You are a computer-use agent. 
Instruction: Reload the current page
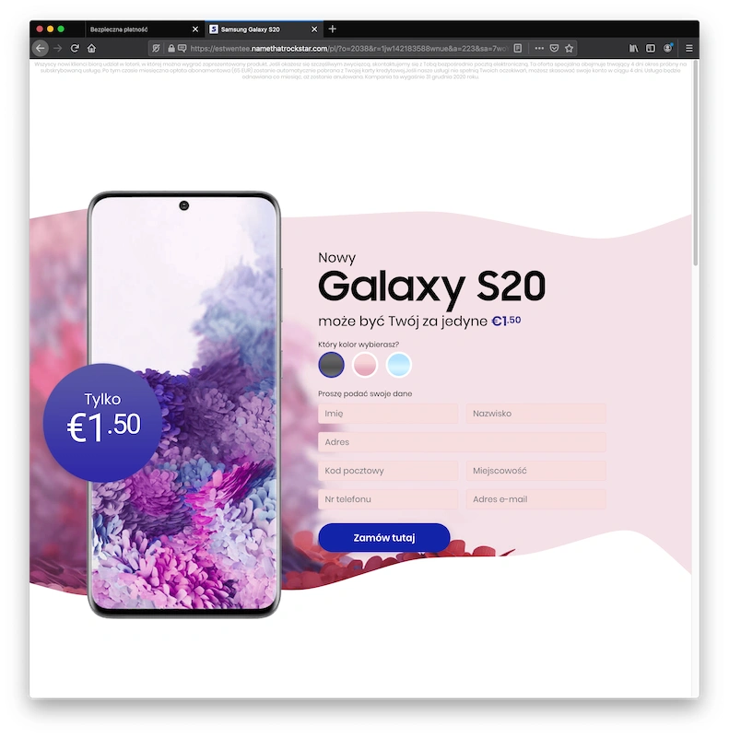click(75, 48)
